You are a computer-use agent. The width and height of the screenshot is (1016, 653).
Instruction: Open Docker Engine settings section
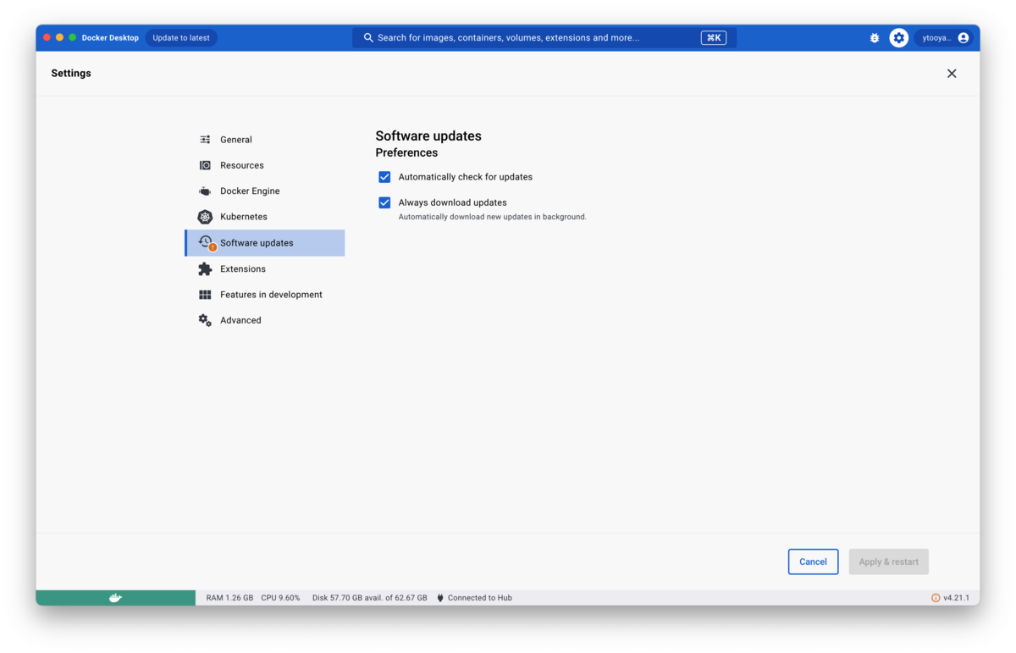(x=265, y=191)
